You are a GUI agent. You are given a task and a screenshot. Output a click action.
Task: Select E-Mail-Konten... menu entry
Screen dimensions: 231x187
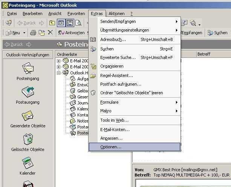point(115,130)
